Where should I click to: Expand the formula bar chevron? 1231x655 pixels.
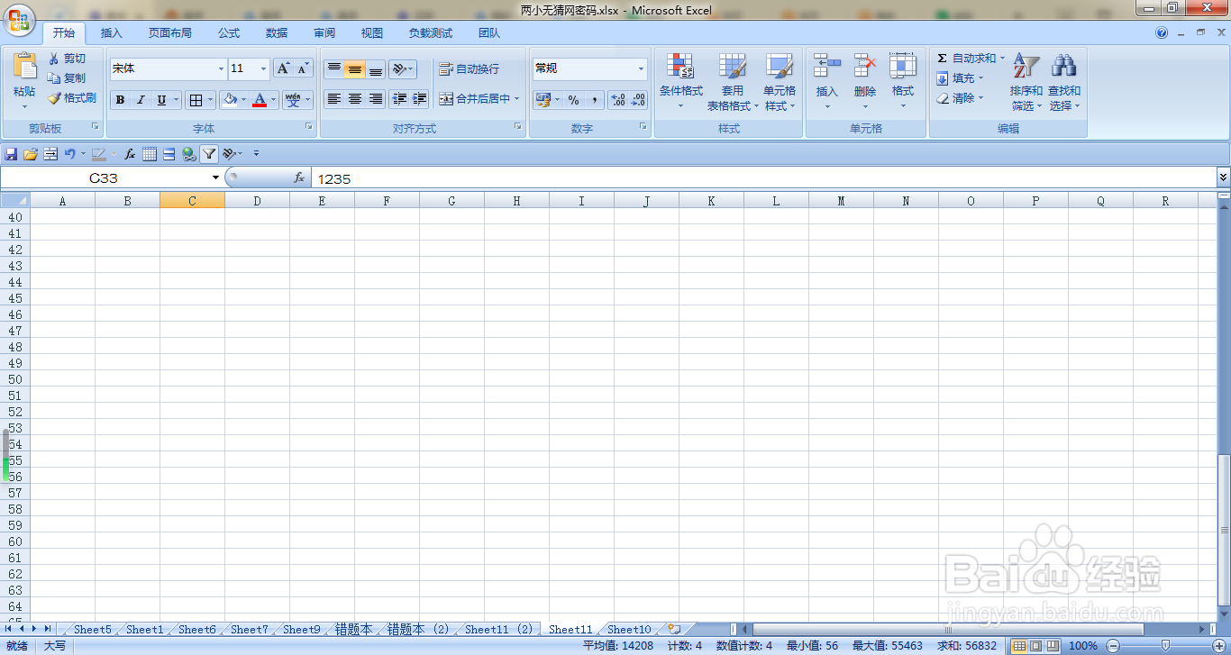(1223, 177)
